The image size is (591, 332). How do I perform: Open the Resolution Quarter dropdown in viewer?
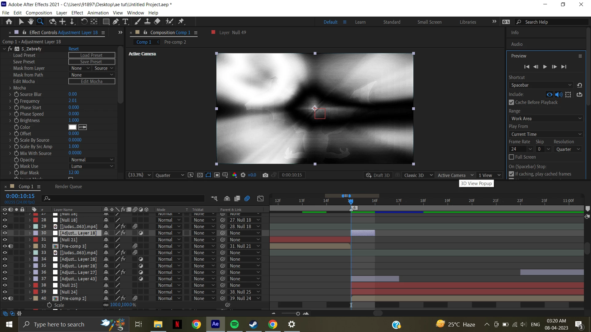click(x=170, y=175)
